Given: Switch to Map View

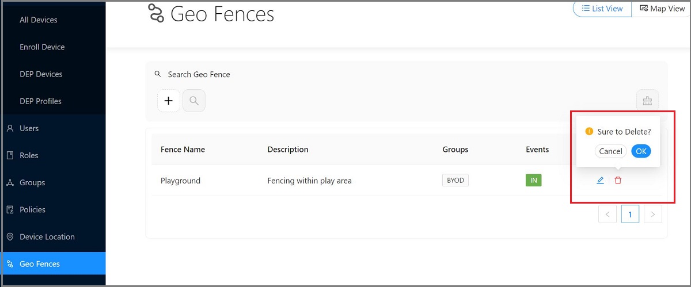Looking at the screenshot, I should pyautogui.click(x=661, y=9).
